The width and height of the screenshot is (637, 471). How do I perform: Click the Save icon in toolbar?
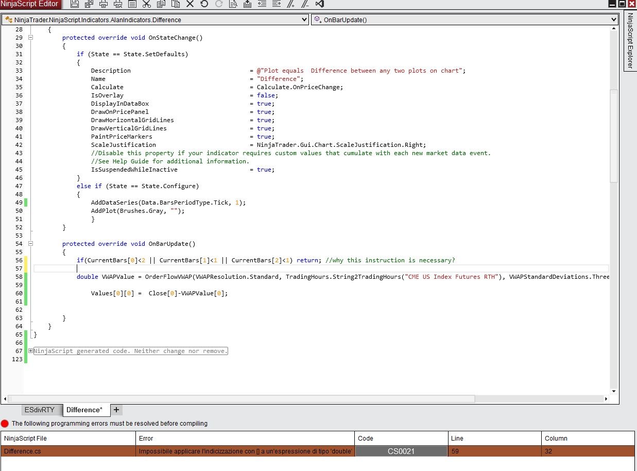tap(75, 4)
